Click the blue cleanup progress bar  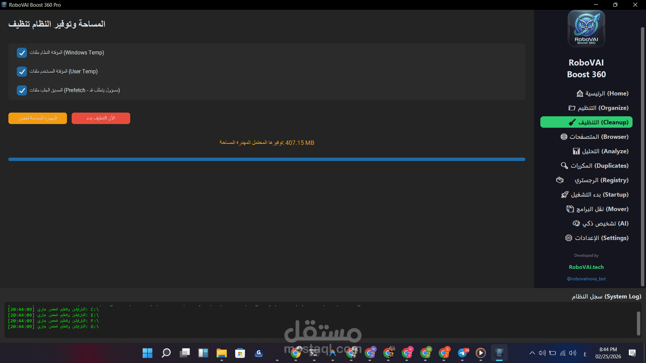point(266,159)
